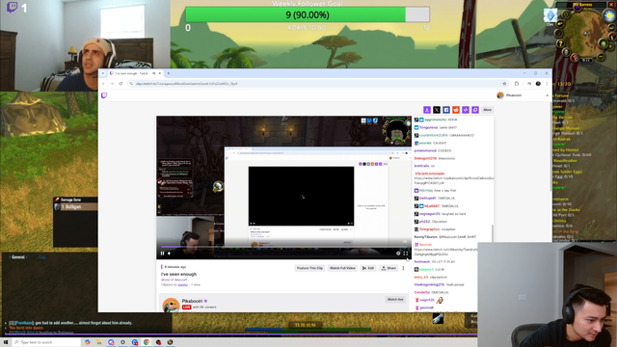Click the link in the Noctrel chat message
This screenshot has width=617, height=347.
tap(445, 252)
